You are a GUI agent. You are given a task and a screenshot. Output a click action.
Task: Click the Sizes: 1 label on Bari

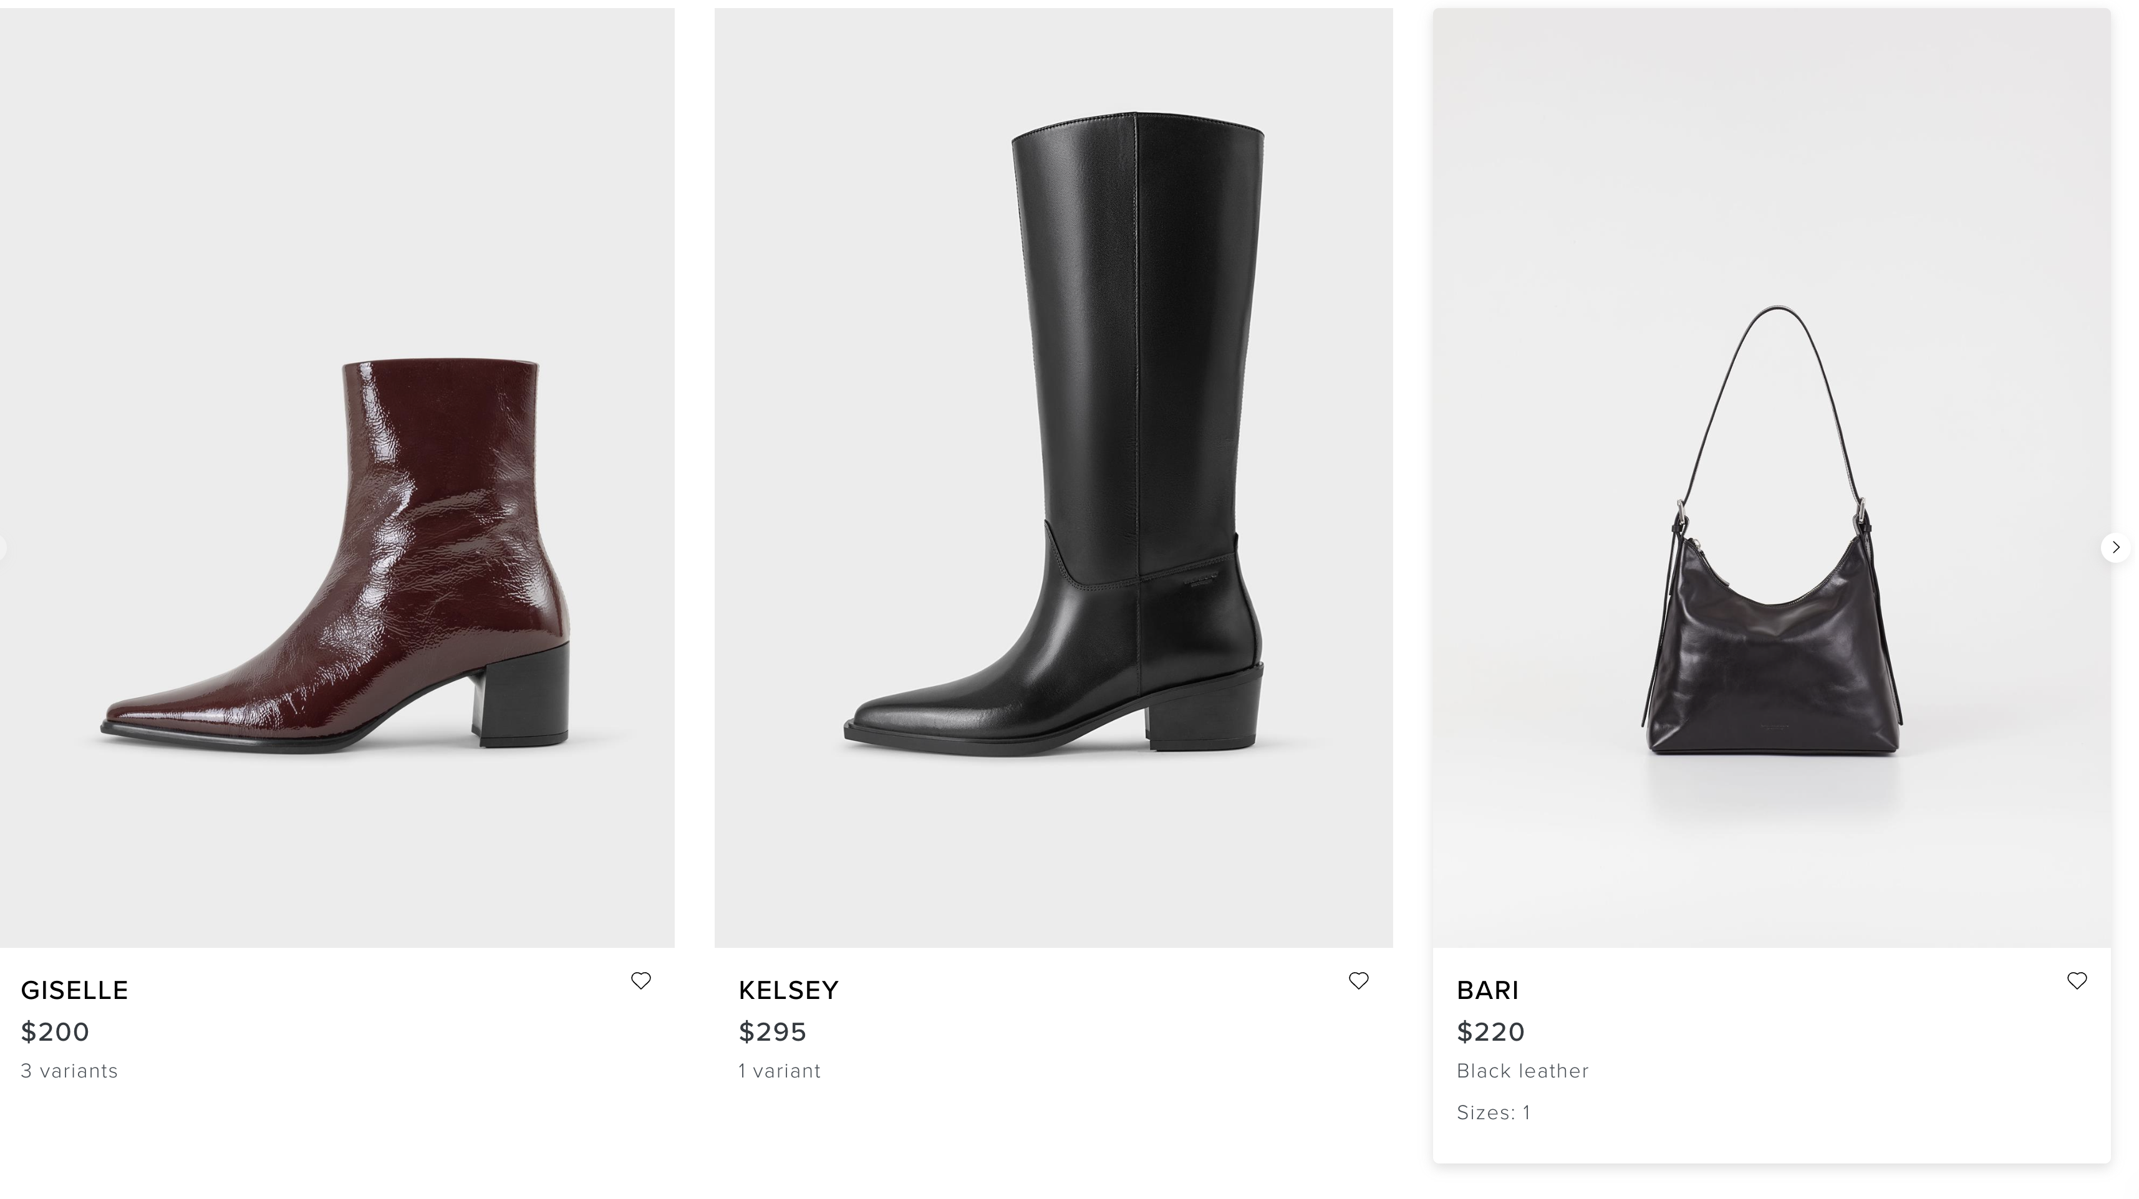[1494, 1113]
